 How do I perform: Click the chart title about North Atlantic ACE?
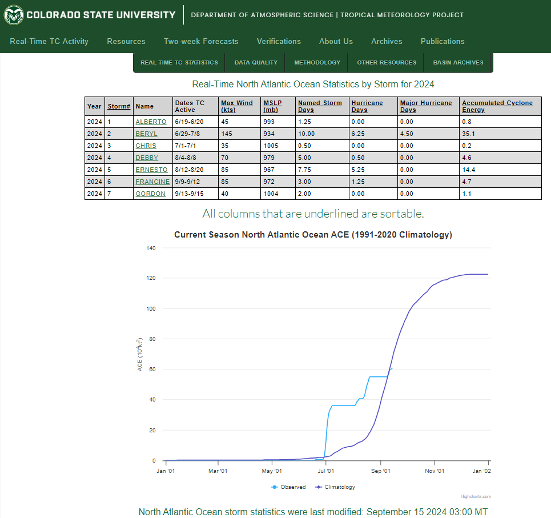(313, 235)
